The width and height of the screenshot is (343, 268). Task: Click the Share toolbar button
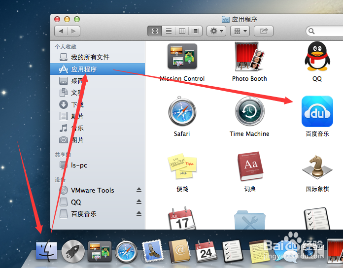[264, 31]
